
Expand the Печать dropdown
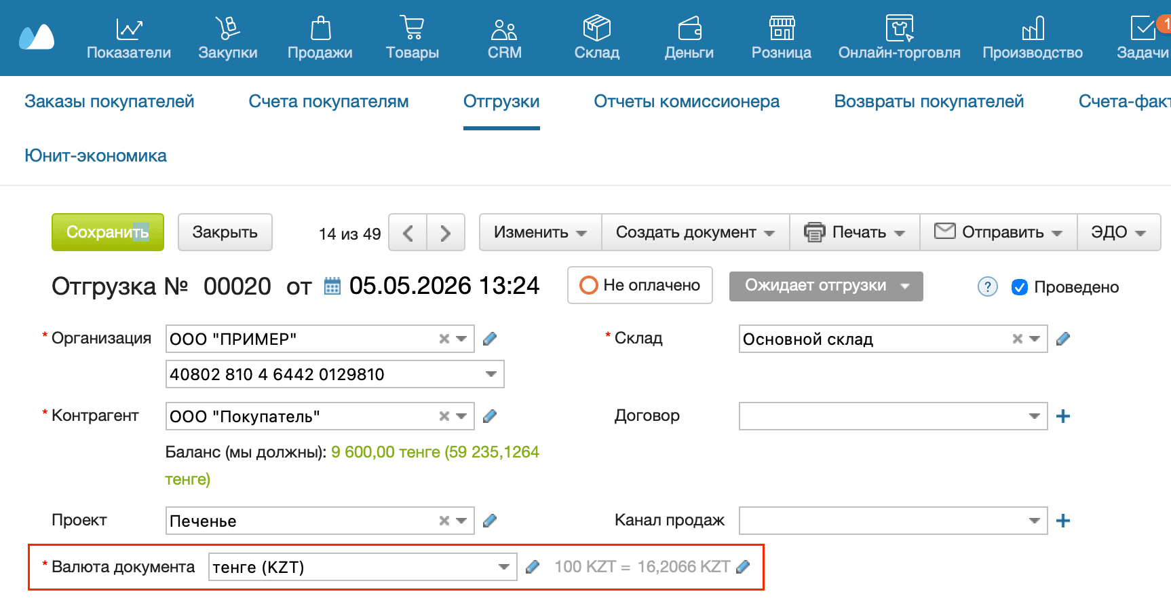(x=855, y=232)
